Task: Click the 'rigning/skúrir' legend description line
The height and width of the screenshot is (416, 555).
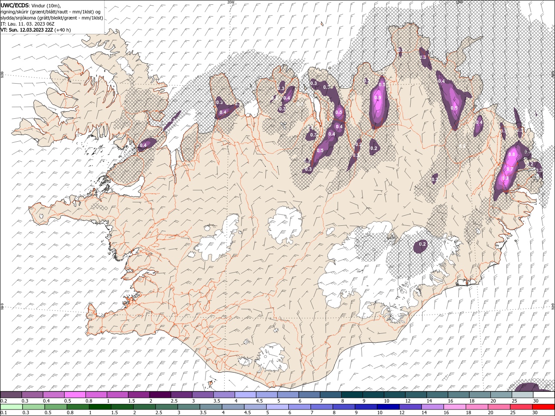Action: (x=50, y=12)
